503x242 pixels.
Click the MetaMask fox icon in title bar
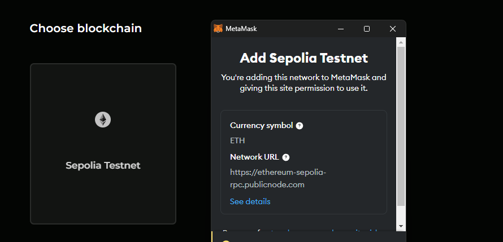(218, 28)
